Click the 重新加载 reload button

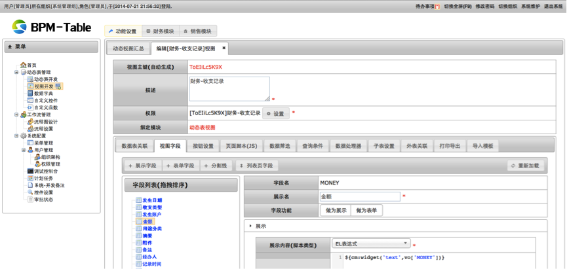coord(526,166)
